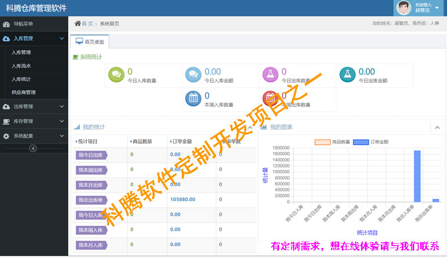Click the blue 今日入库金额 chat icon
Screen dimensions: 447x258
[193, 74]
